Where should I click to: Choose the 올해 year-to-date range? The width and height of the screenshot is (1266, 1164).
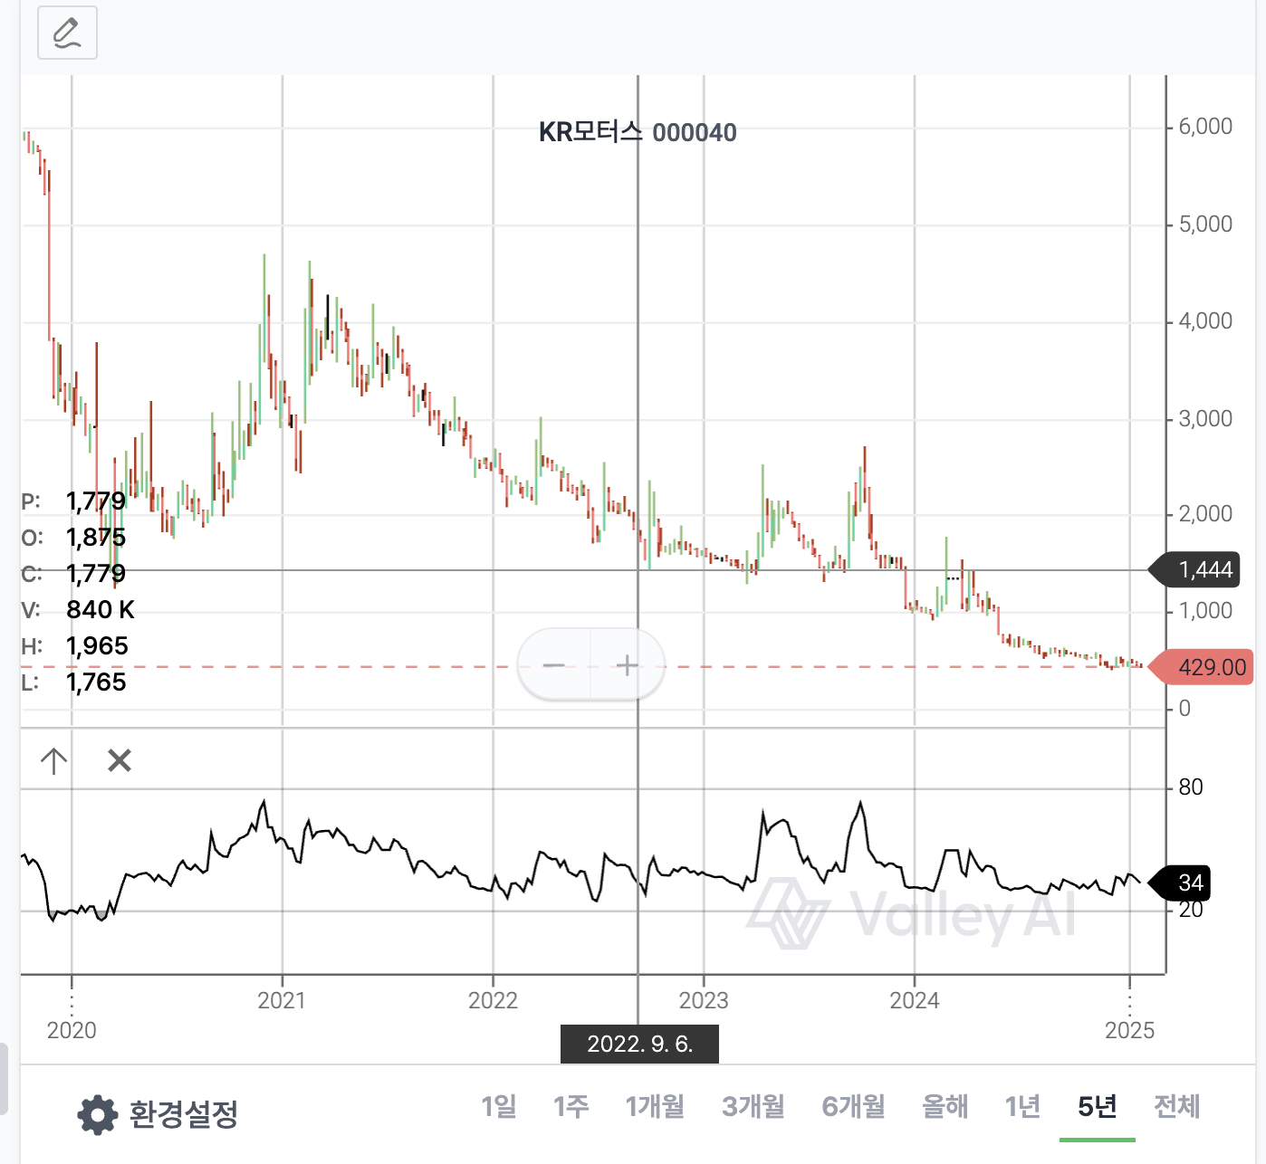[945, 1106]
